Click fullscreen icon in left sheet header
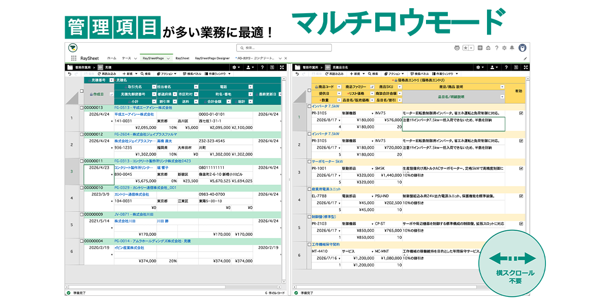The height and width of the screenshot is (305, 610). pyautogui.click(x=282, y=67)
